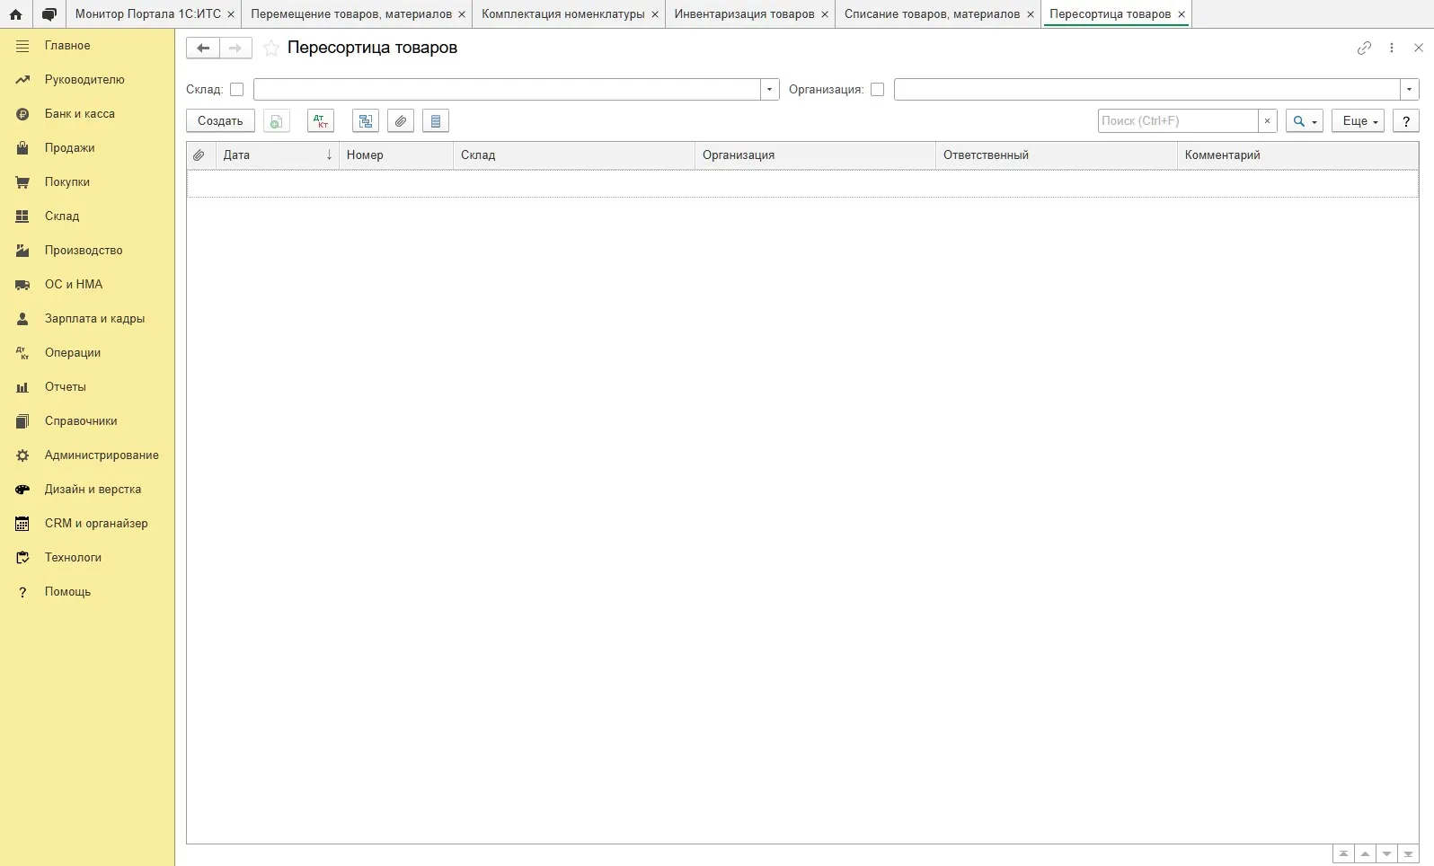Open the search magnifier dropdown
This screenshot has height=866, width=1434.
click(1305, 121)
